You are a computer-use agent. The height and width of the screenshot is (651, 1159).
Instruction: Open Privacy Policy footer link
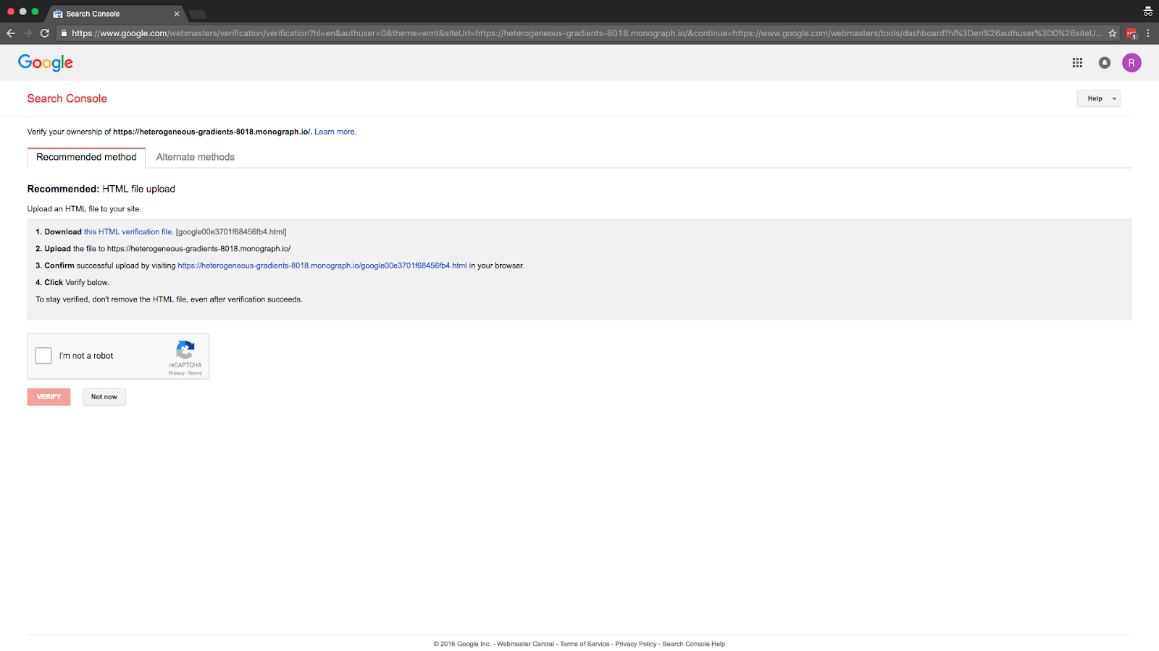click(x=636, y=644)
